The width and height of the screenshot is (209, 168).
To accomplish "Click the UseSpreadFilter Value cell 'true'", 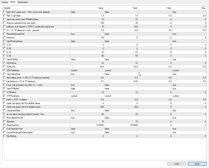I will (x=87, y=111).
